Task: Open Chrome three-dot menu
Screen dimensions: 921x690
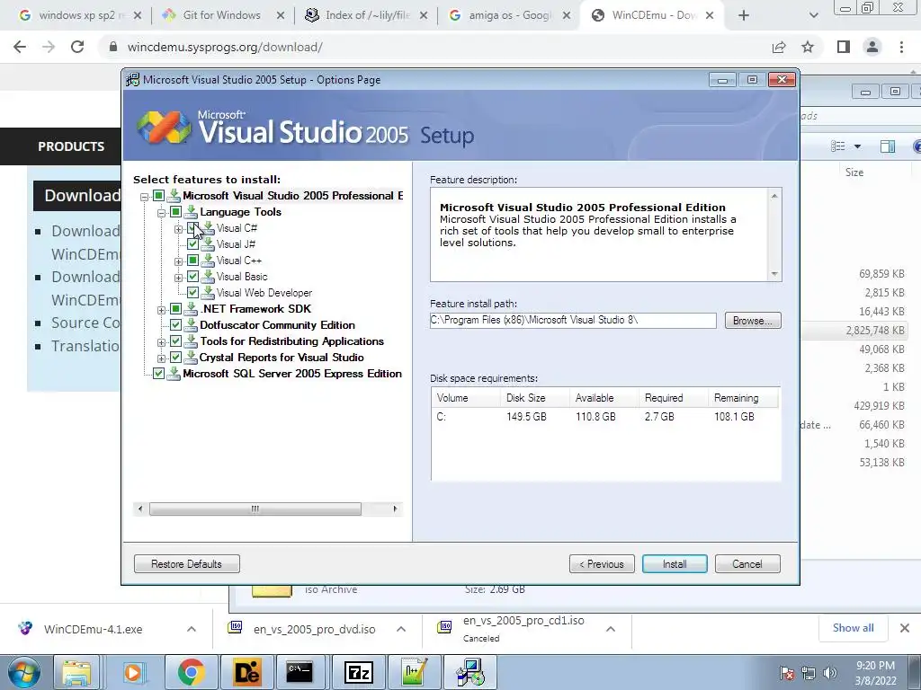Action: (x=901, y=47)
